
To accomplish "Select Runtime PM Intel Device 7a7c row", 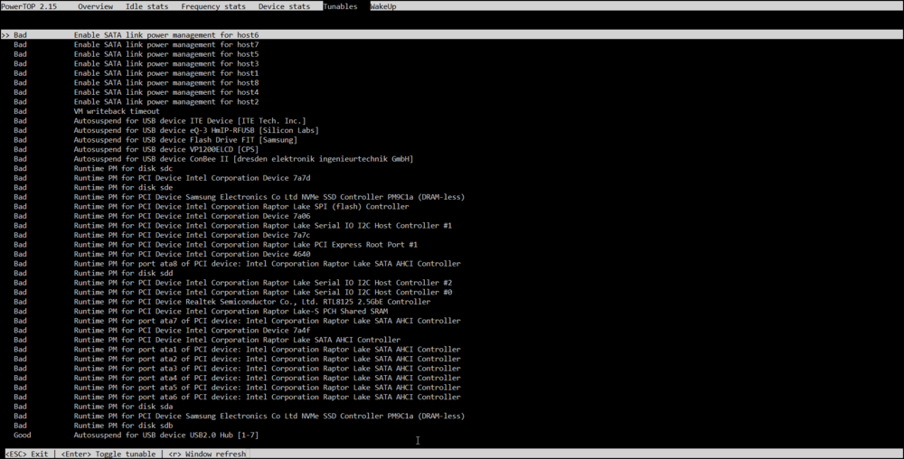I will coord(162,235).
